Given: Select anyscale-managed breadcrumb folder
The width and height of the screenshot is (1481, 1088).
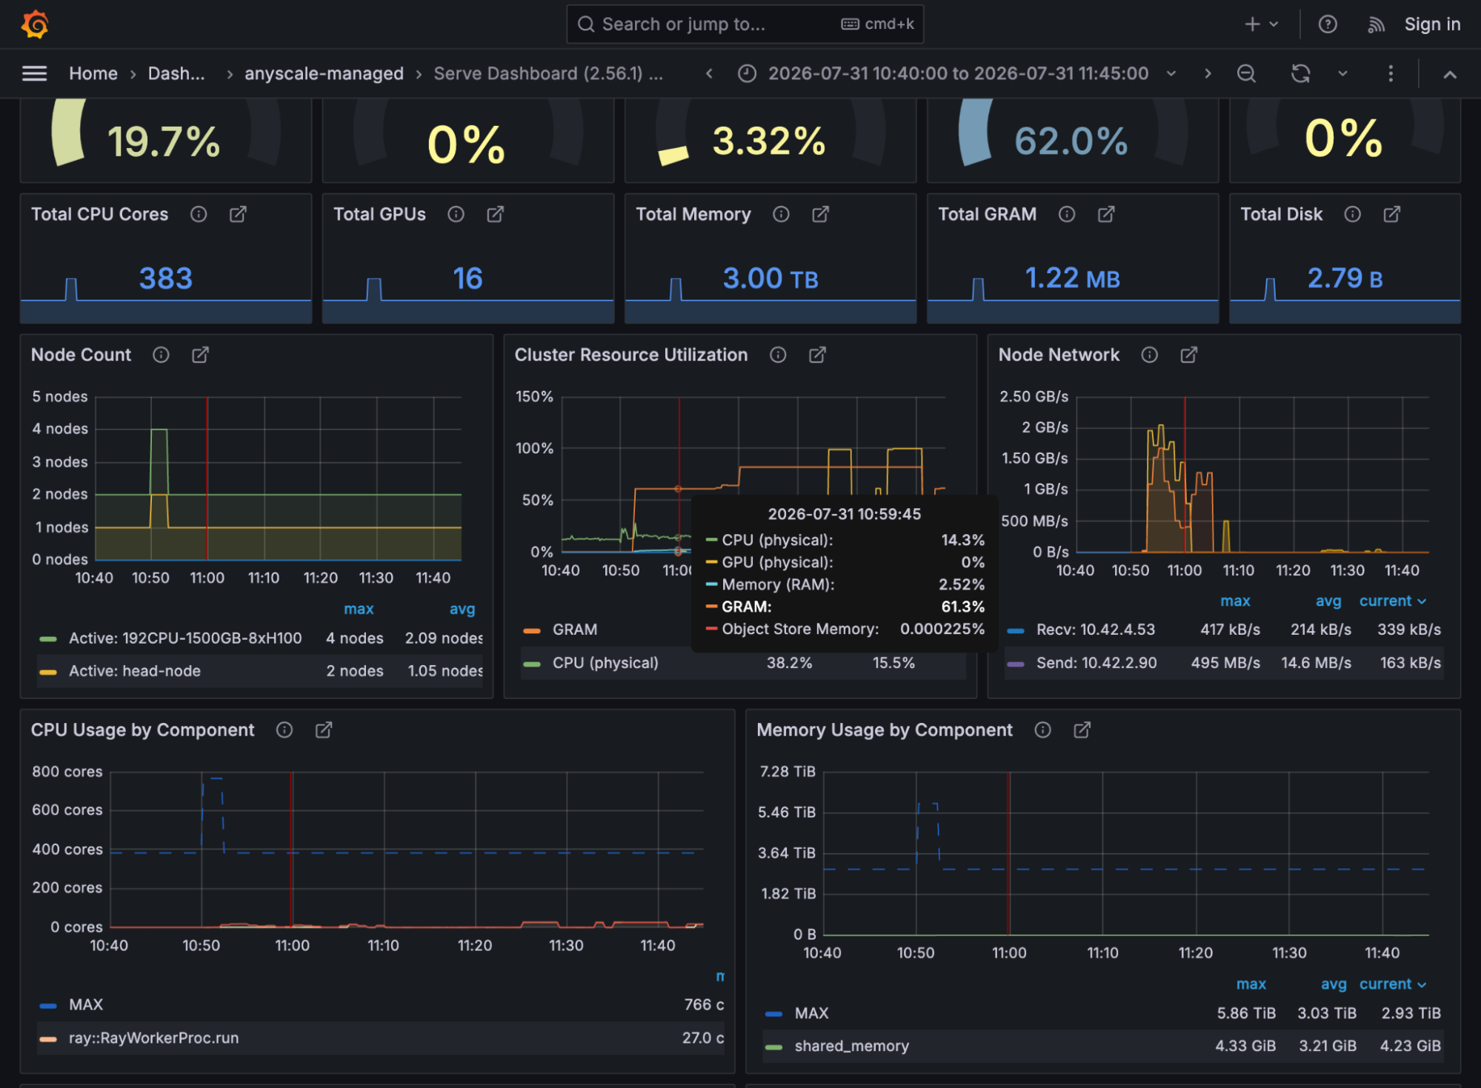Looking at the screenshot, I should coord(324,73).
